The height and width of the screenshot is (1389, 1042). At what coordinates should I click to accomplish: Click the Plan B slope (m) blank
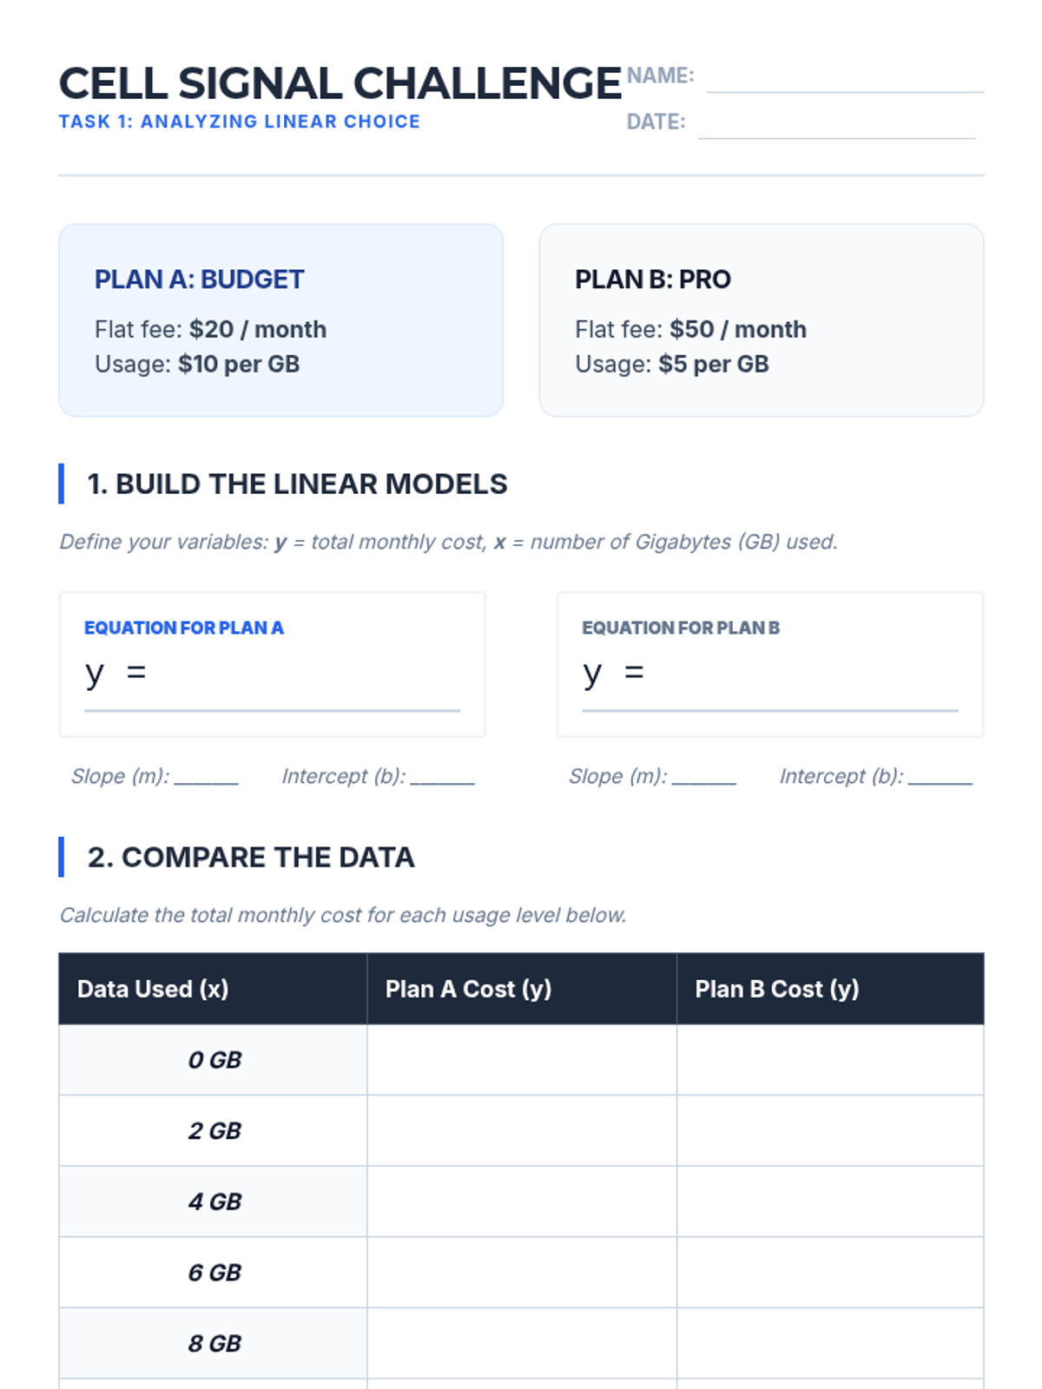pyautogui.click(x=703, y=777)
